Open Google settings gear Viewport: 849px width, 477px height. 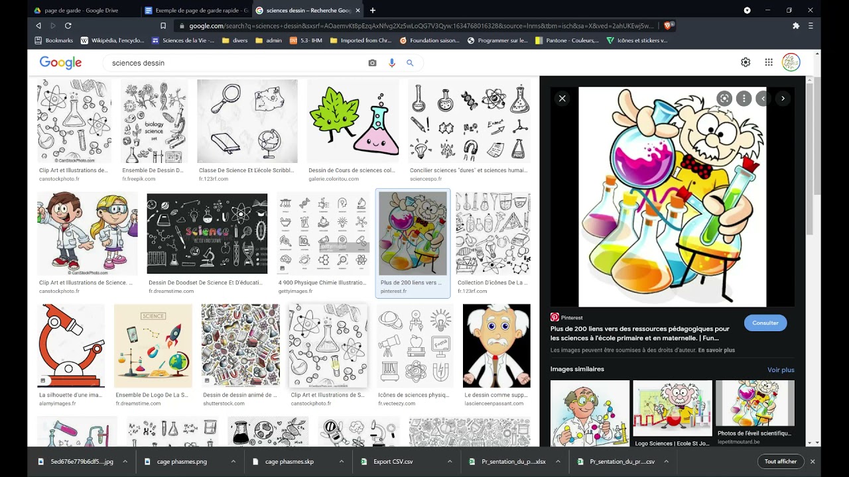(746, 62)
